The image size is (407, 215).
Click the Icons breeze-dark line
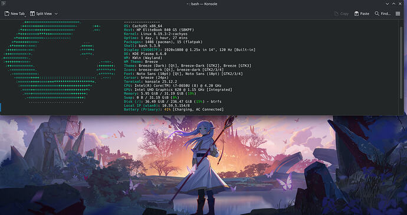(173, 70)
